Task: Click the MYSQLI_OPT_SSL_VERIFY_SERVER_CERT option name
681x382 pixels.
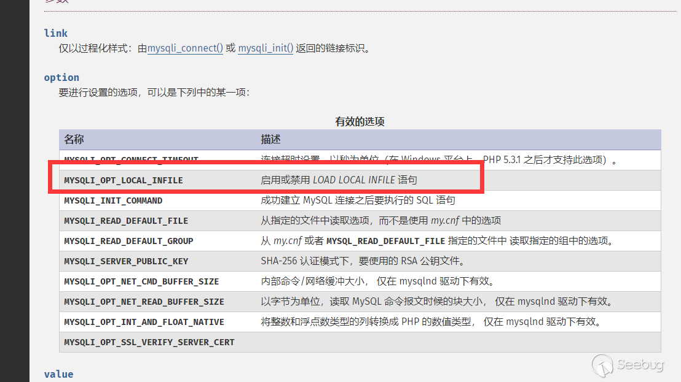Action: 149,342
